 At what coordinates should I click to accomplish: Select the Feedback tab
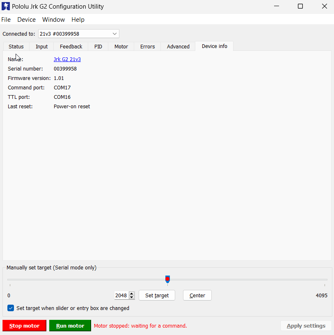pos(71,46)
